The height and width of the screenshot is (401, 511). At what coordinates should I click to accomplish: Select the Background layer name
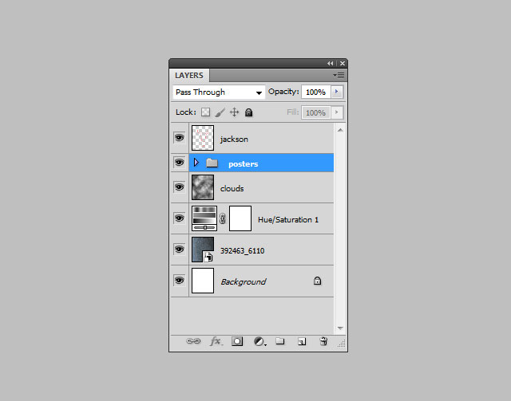(243, 282)
